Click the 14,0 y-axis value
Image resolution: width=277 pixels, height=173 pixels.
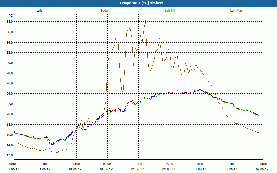coord(10,145)
